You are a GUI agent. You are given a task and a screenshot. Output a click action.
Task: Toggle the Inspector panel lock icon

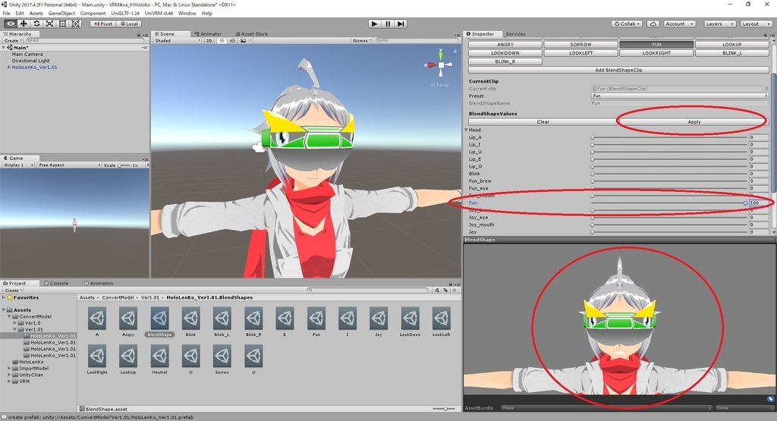pyautogui.click(x=766, y=34)
